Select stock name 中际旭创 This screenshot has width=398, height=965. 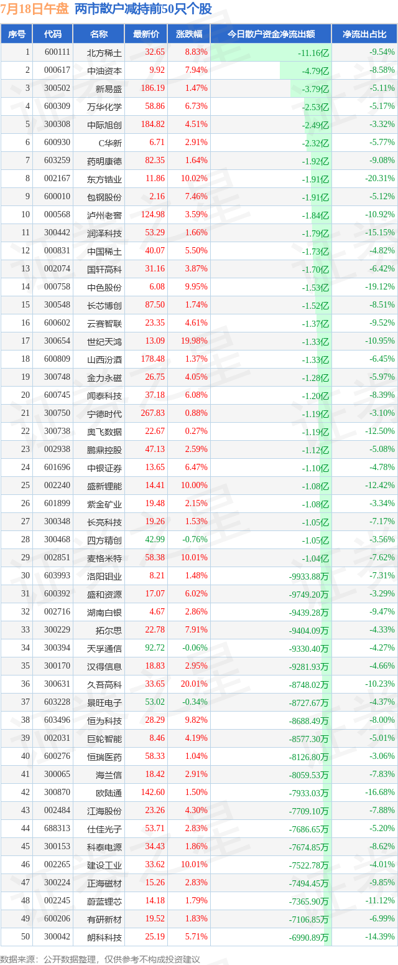[x=104, y=125]
